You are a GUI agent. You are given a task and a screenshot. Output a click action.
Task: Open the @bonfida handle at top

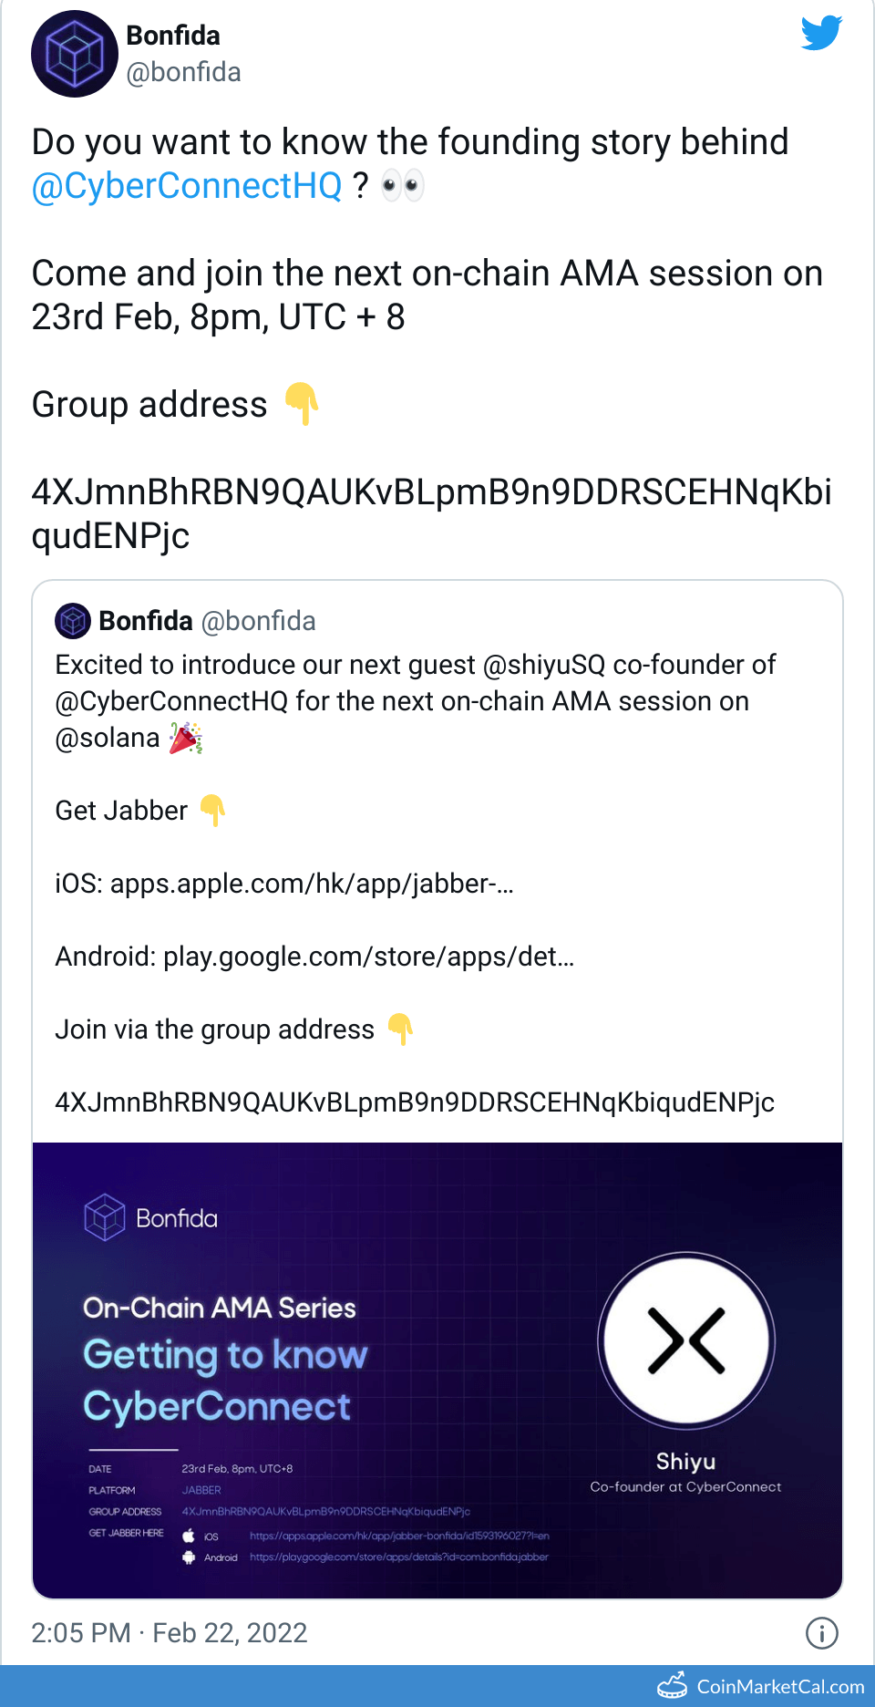(183, 72)
